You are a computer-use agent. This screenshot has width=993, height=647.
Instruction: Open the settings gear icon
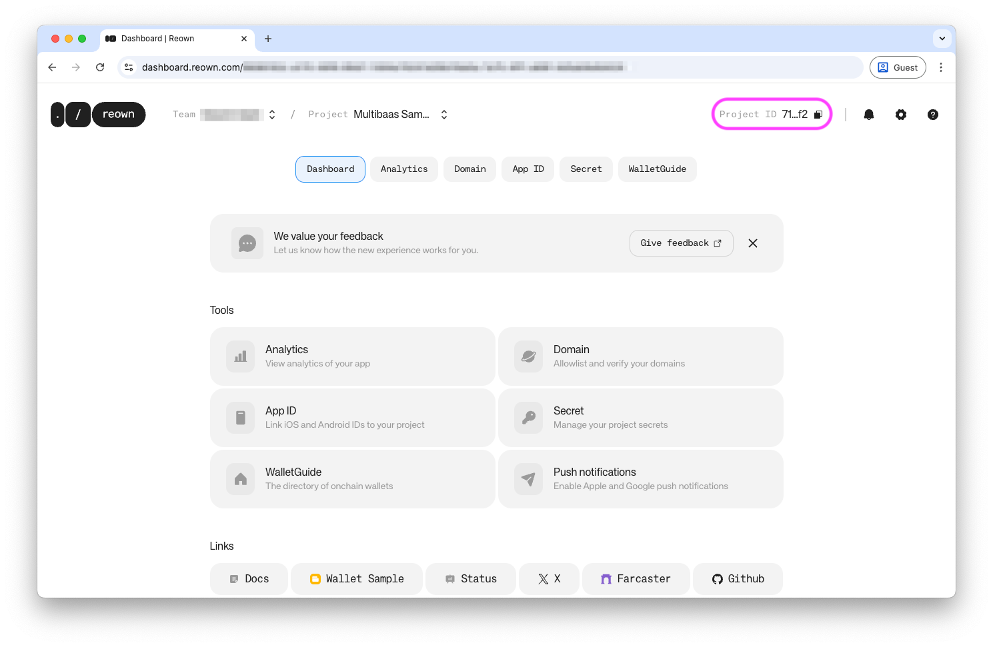[901, 114]
